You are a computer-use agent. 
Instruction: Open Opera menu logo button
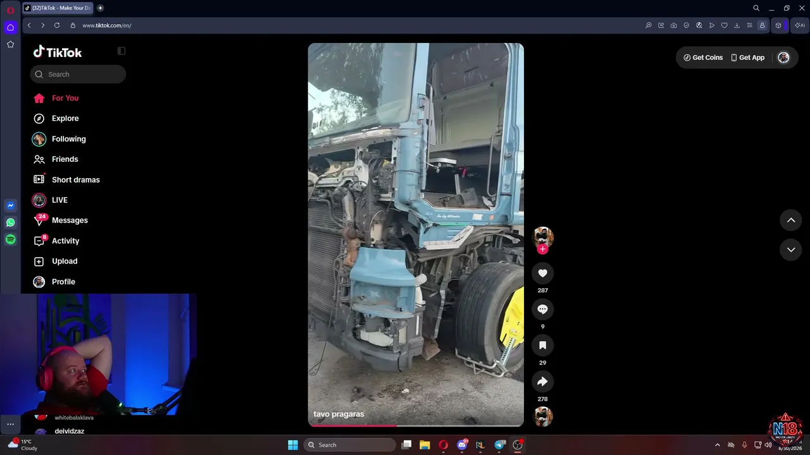click(x=10, y=10)
